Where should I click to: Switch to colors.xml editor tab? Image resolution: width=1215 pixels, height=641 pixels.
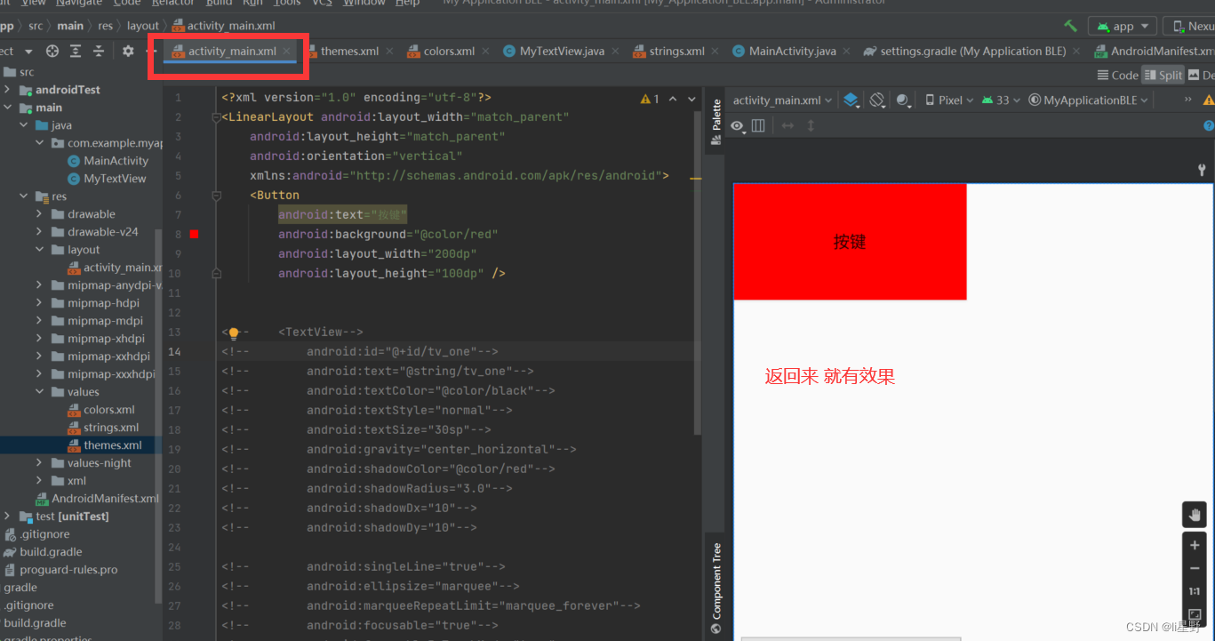point(449,52)
